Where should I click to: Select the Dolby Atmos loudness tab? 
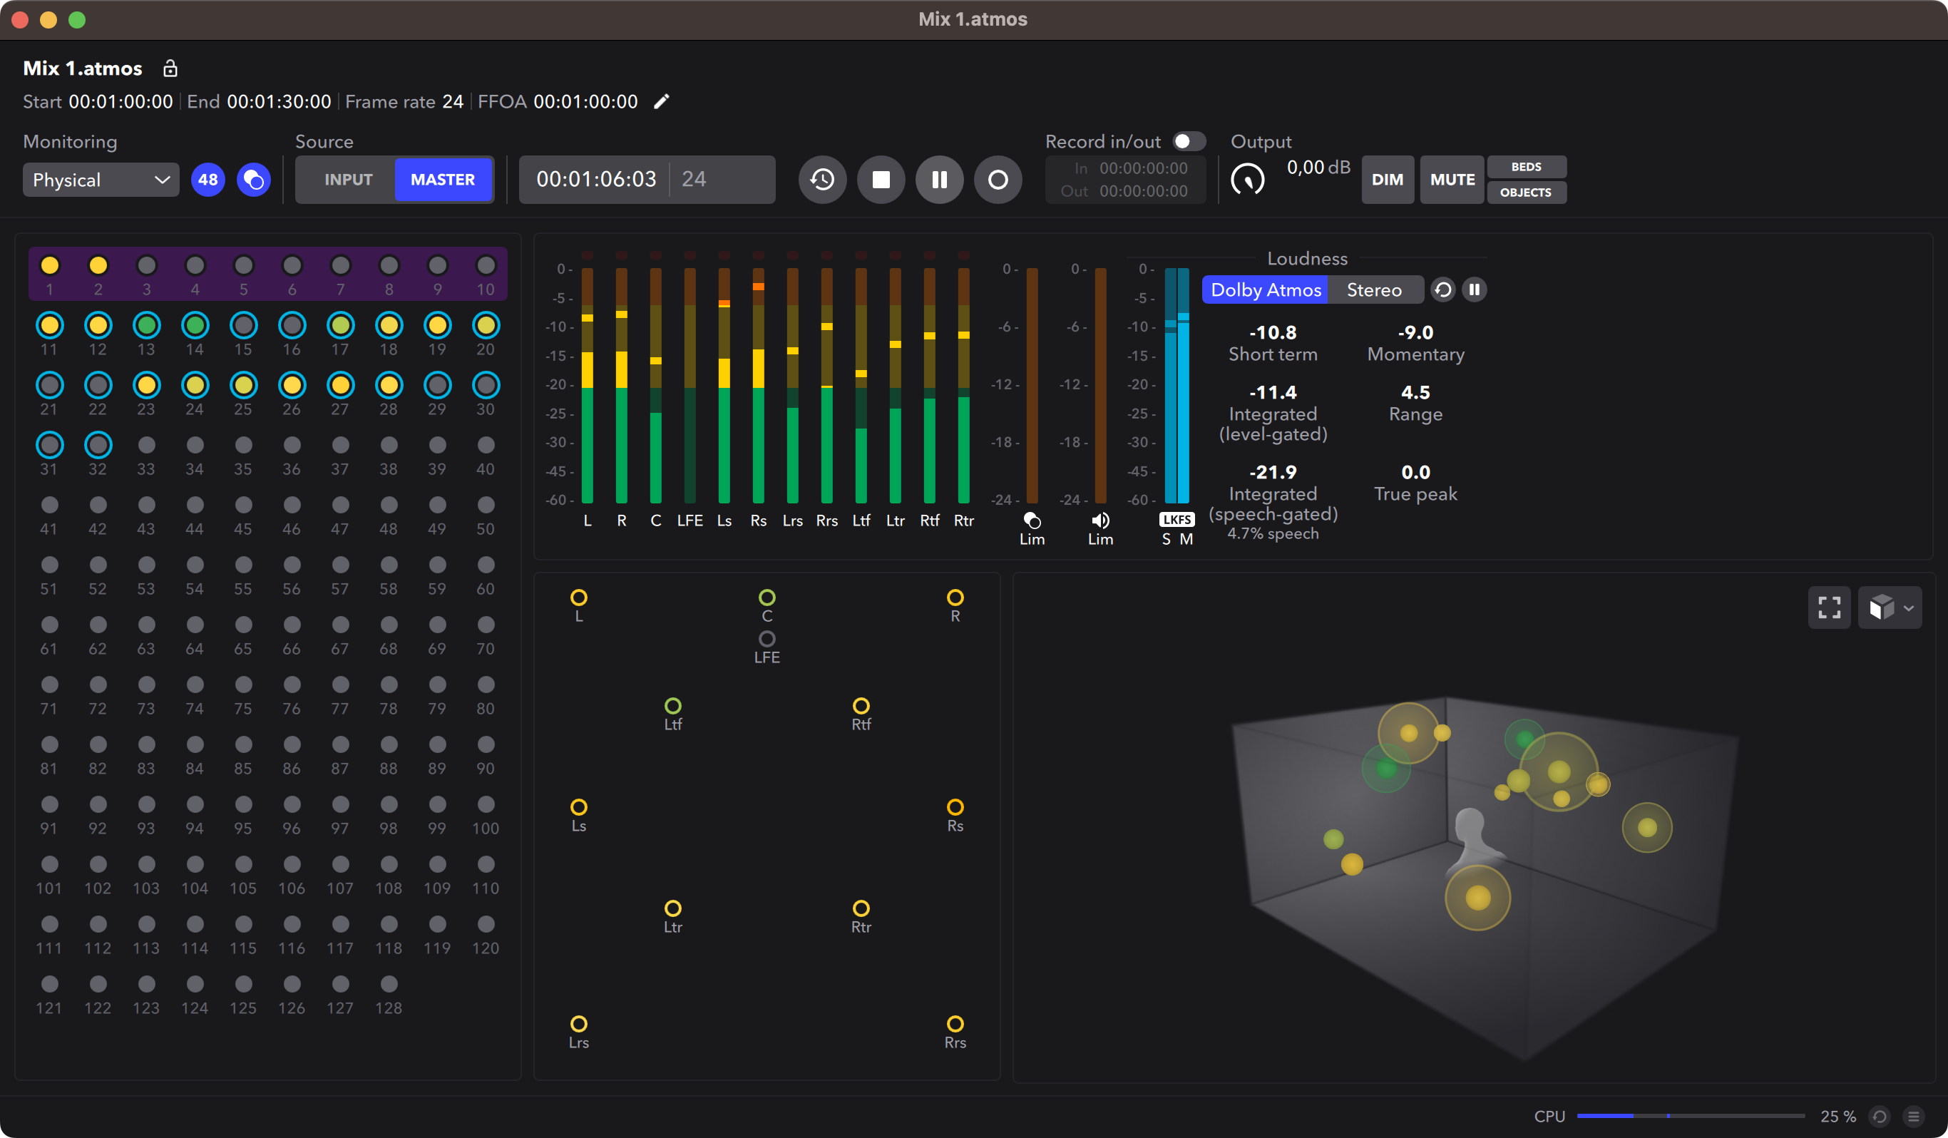coord(1266,289)
